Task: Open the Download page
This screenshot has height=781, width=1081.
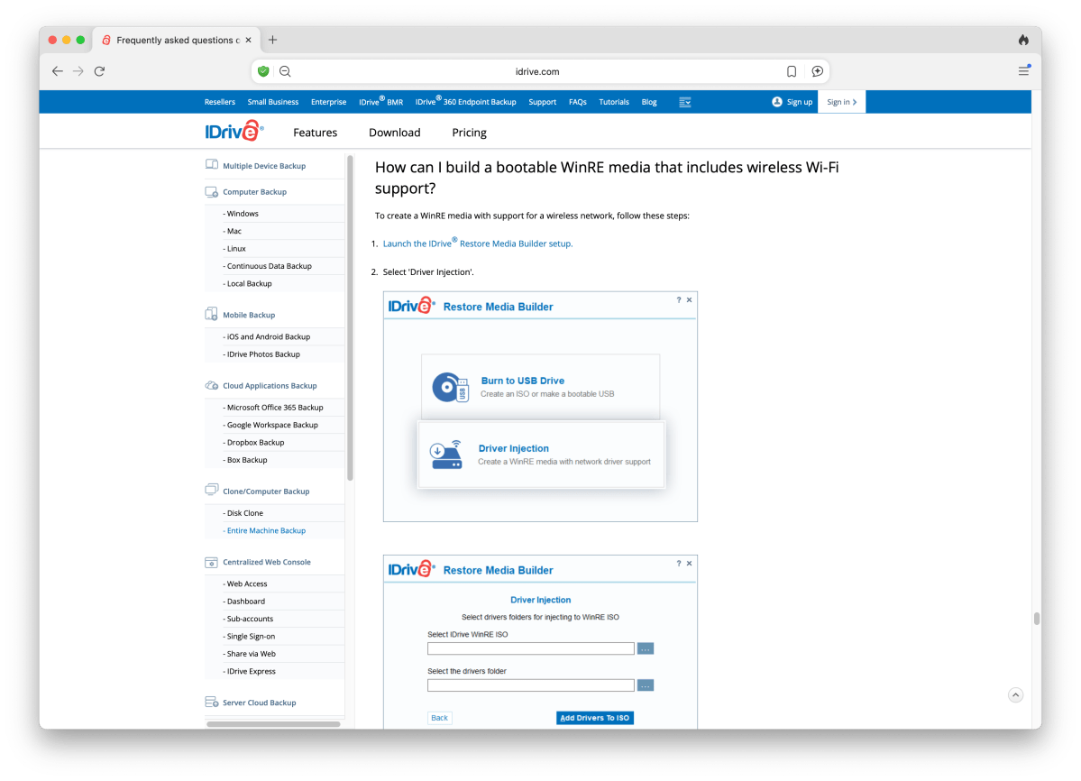Action: point(394,133)
